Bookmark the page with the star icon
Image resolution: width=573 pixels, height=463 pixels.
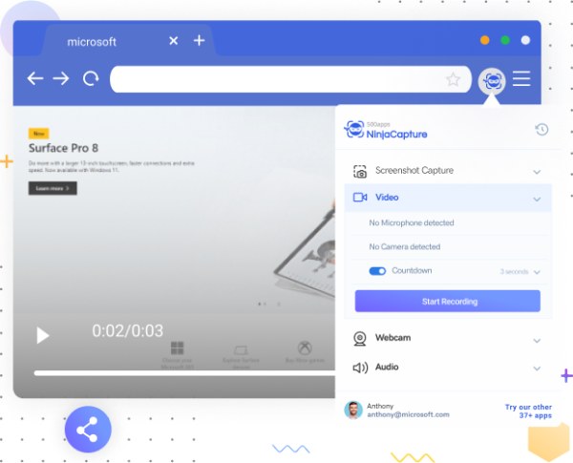(453, 79)
